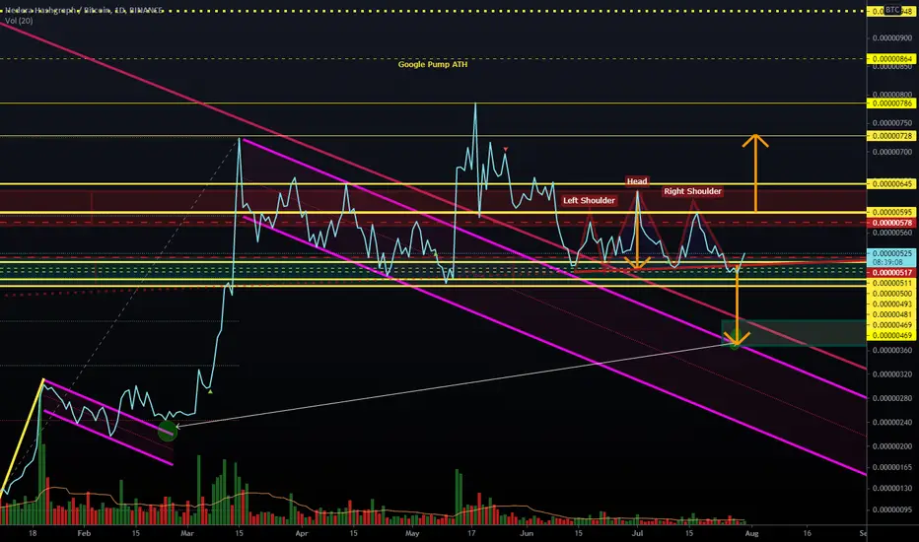Image resolution: width=919 pixels, height=542 pixels.
Task: Click the 0.00000360 price axis tick
Action: click(x=892, y=351)
